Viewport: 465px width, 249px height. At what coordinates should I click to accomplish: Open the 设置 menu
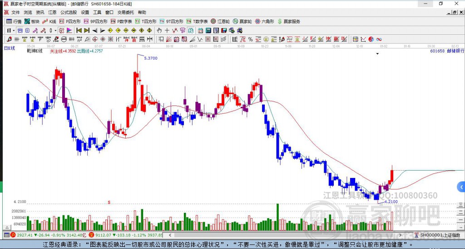coord(85,12)
